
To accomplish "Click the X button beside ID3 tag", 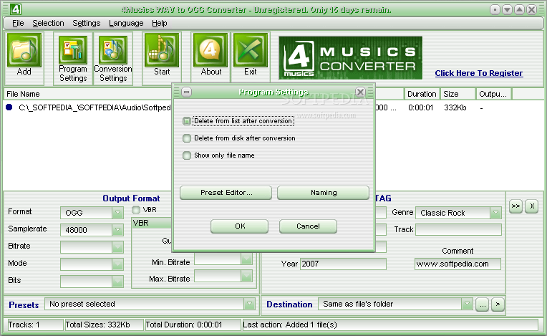I will 532,206.
